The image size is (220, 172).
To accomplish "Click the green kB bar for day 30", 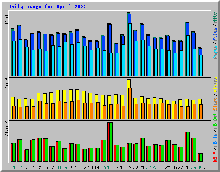I will click(201, 157).
